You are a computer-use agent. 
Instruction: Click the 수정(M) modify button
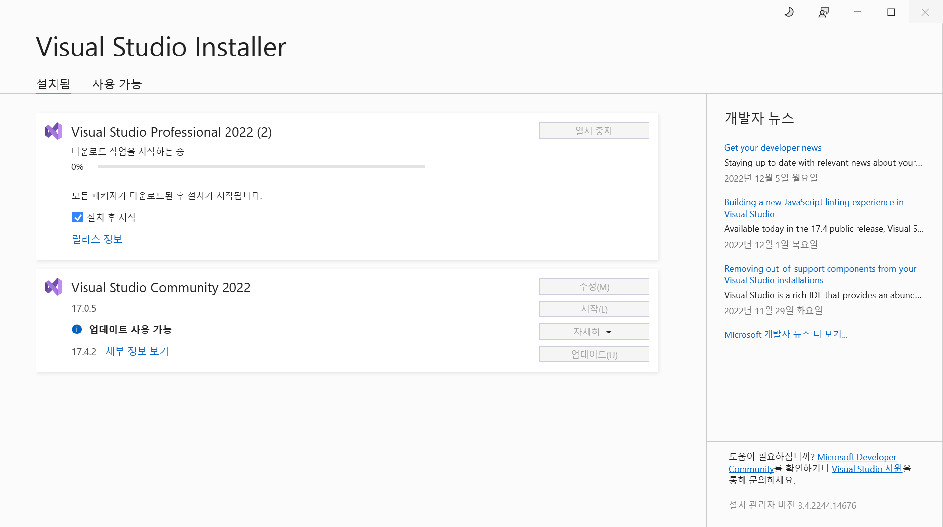point(594,286)
